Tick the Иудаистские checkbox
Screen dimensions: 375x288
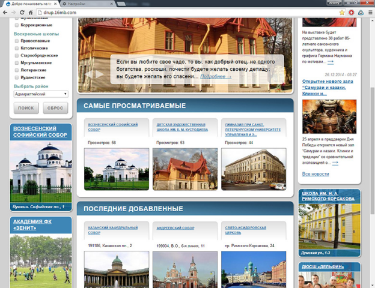point(17,77)
